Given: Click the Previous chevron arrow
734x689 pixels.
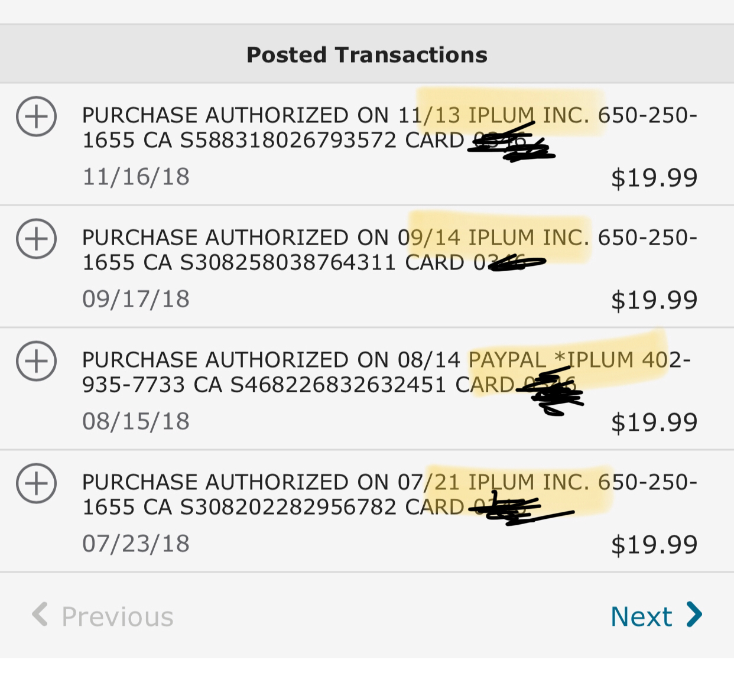Looking at the screenshot, I should point(40,615).
